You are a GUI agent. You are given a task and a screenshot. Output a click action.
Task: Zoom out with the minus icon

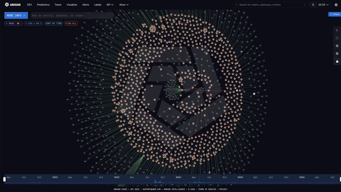(337, 54)
